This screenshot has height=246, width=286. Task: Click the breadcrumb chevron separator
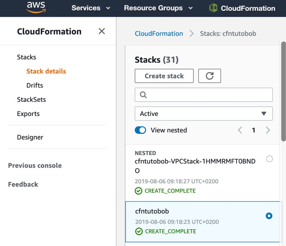point(191,34)
